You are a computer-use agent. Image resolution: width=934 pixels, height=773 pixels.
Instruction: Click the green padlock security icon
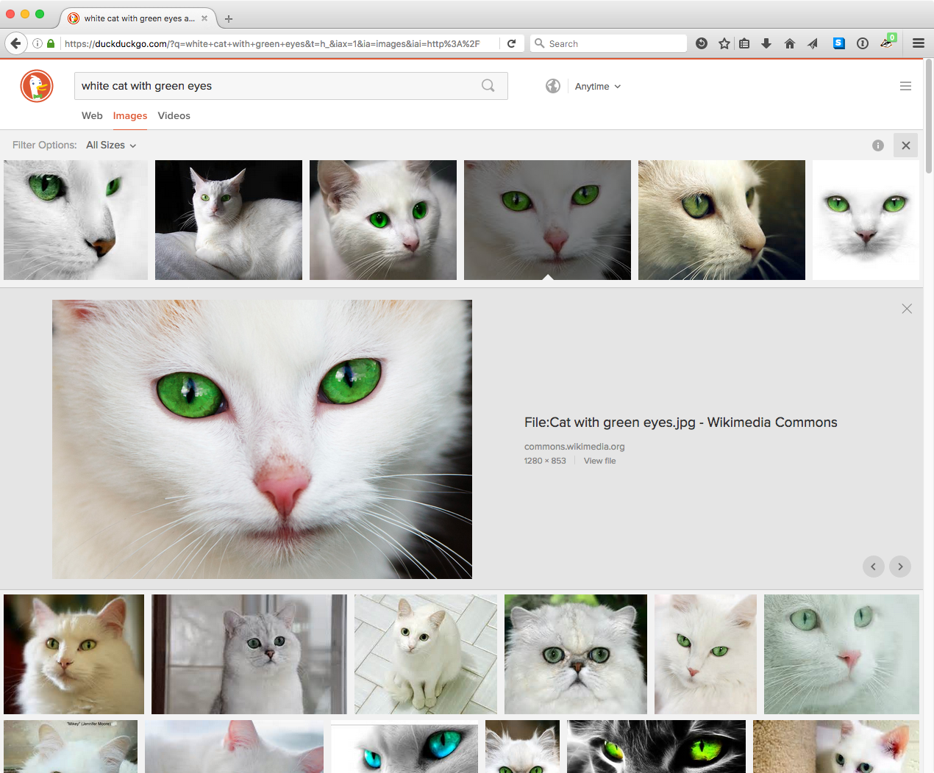coord(51,43)
